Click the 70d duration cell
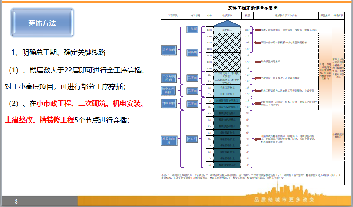Viewport: 353px width, 207px height. click(209, 101)
